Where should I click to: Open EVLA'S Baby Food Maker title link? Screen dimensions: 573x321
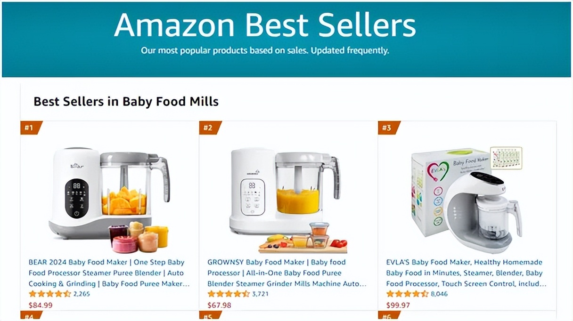click(467, 273)
